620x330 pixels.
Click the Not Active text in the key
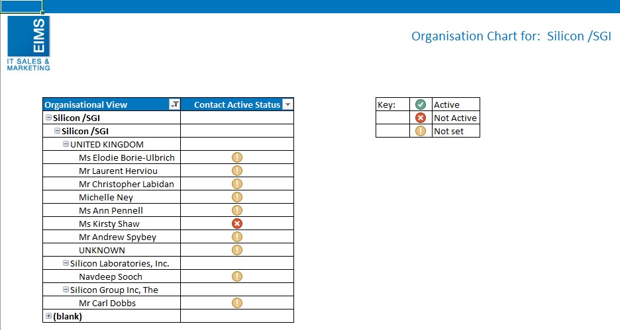[455, 118]
